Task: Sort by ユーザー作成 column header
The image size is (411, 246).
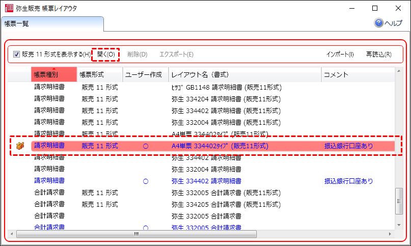Action: pyautogui.click(x=146, y=74)
